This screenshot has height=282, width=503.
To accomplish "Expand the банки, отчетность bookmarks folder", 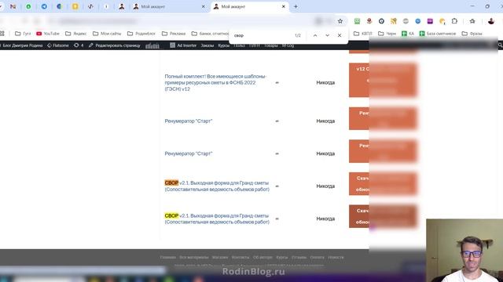I will point(210,34).
